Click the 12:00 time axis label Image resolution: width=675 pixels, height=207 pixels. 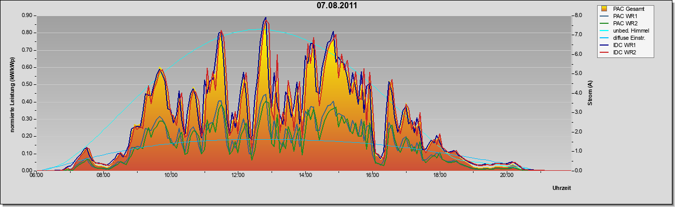pos(238,175)
